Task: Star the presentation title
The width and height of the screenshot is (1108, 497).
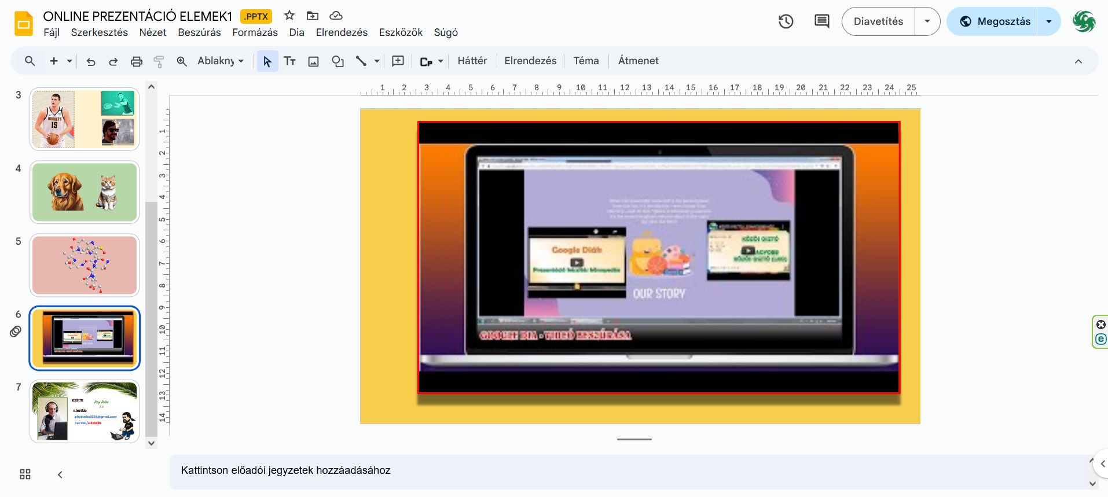Action: (289, 16)
